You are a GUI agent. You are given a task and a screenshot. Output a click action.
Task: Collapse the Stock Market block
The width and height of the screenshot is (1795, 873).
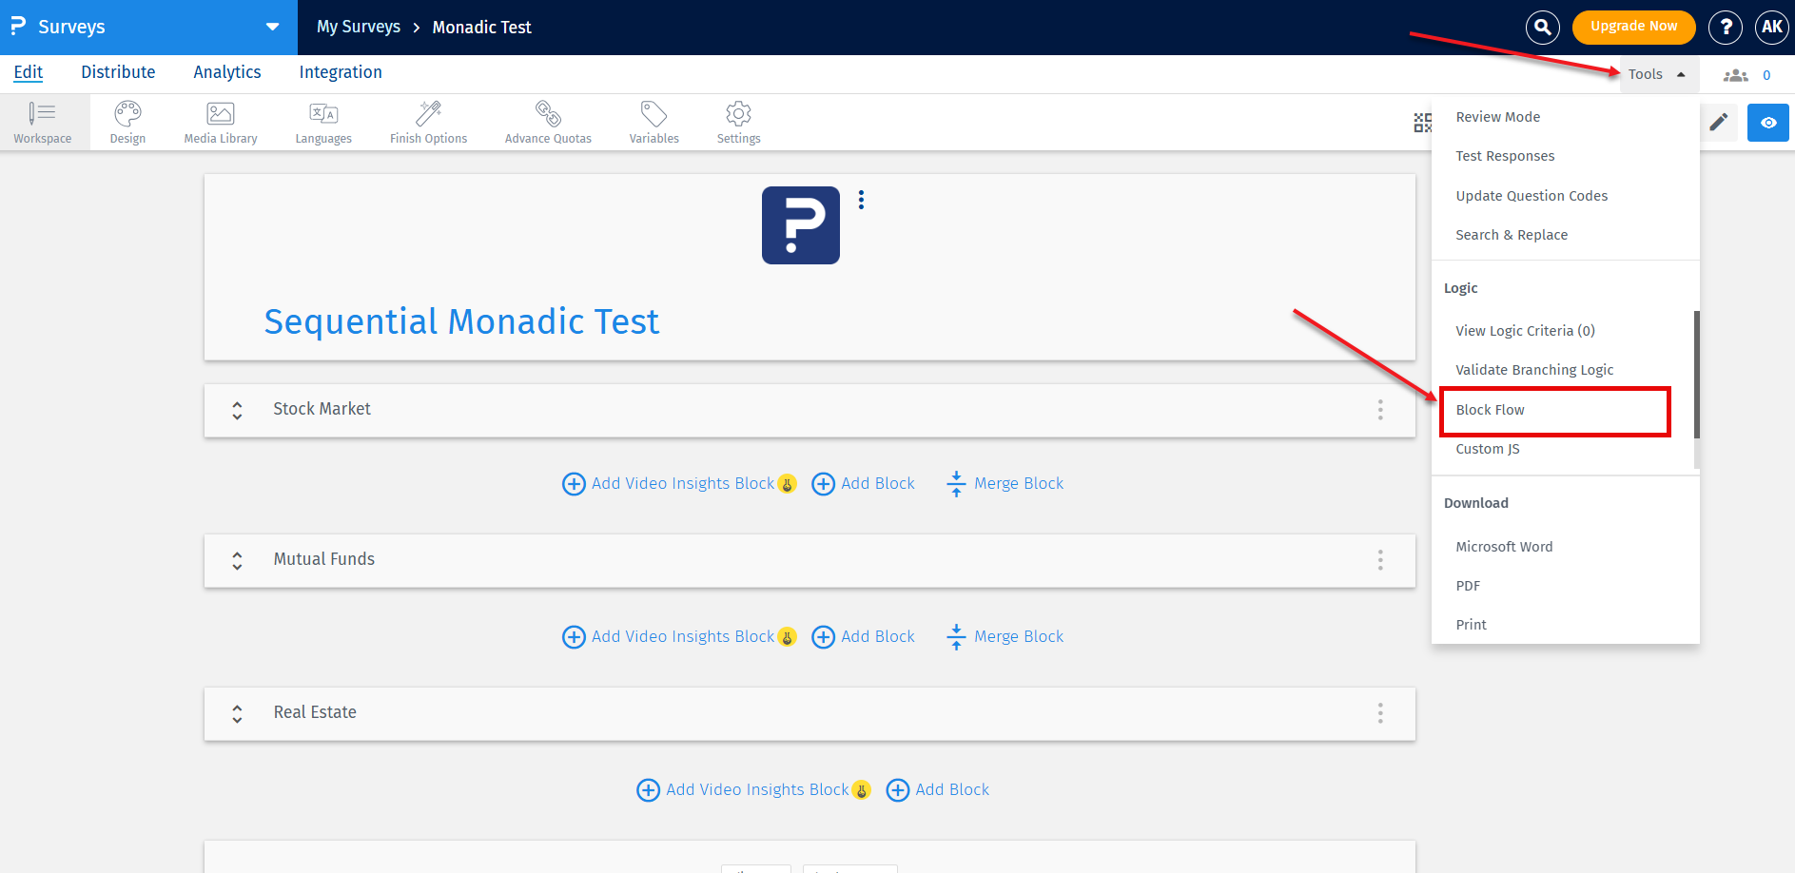pos(237,410)
